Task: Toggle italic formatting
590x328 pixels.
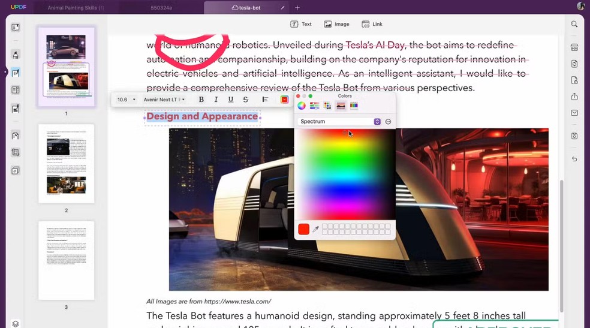Action: 216,100
